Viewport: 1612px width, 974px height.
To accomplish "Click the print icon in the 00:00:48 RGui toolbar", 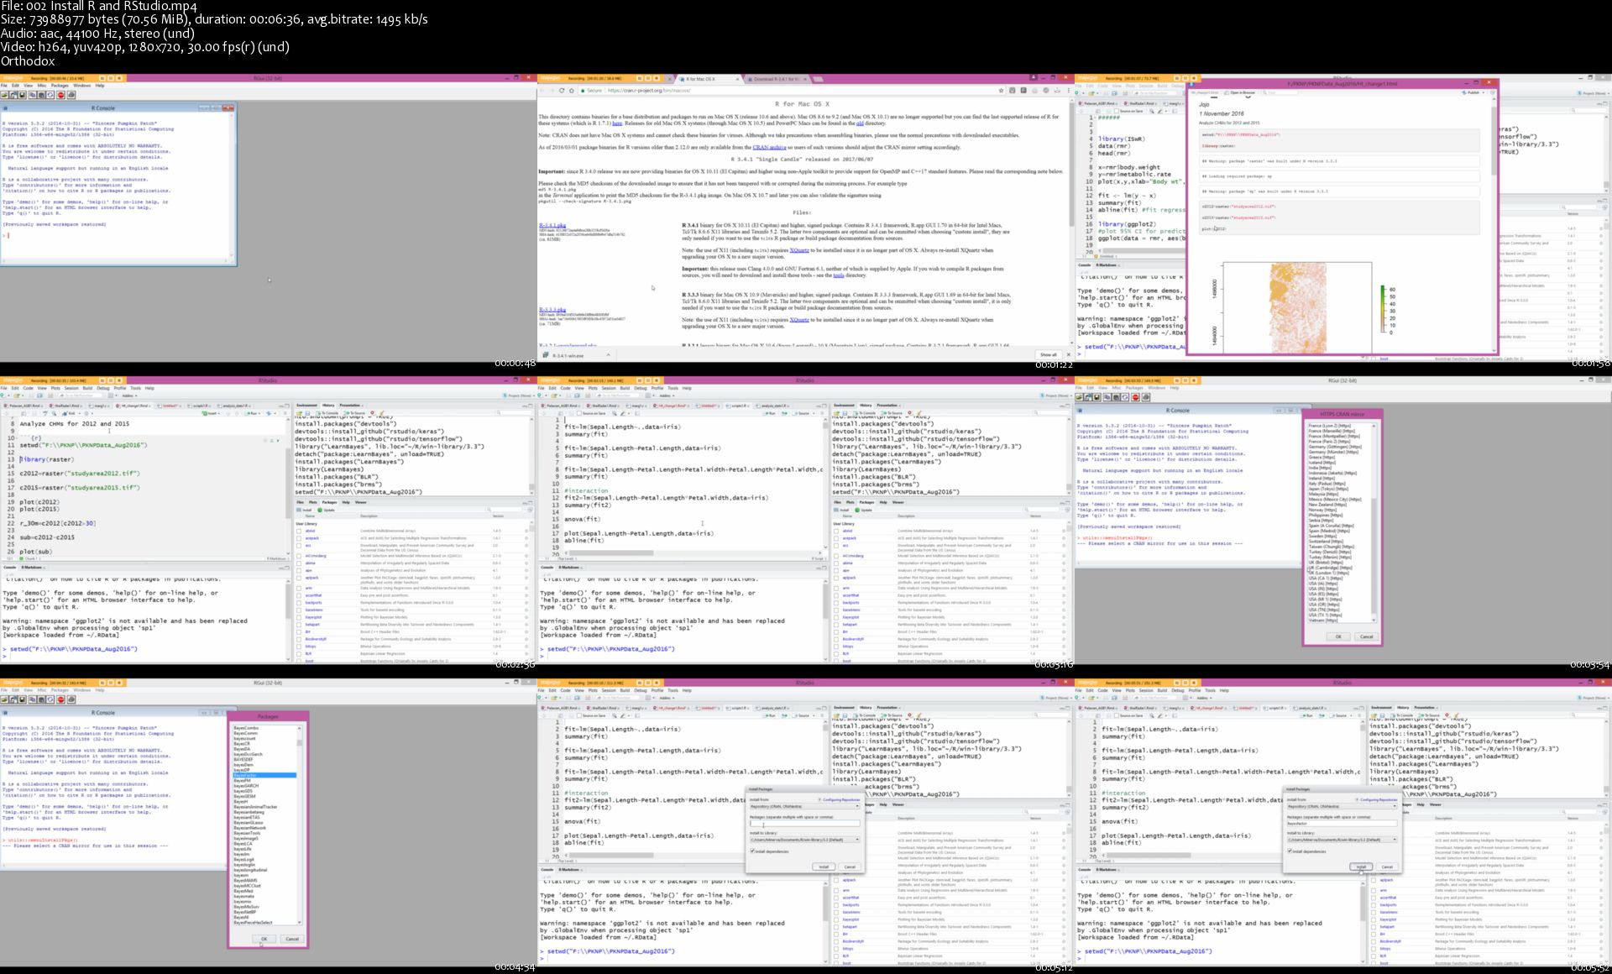I will (71, 95).
